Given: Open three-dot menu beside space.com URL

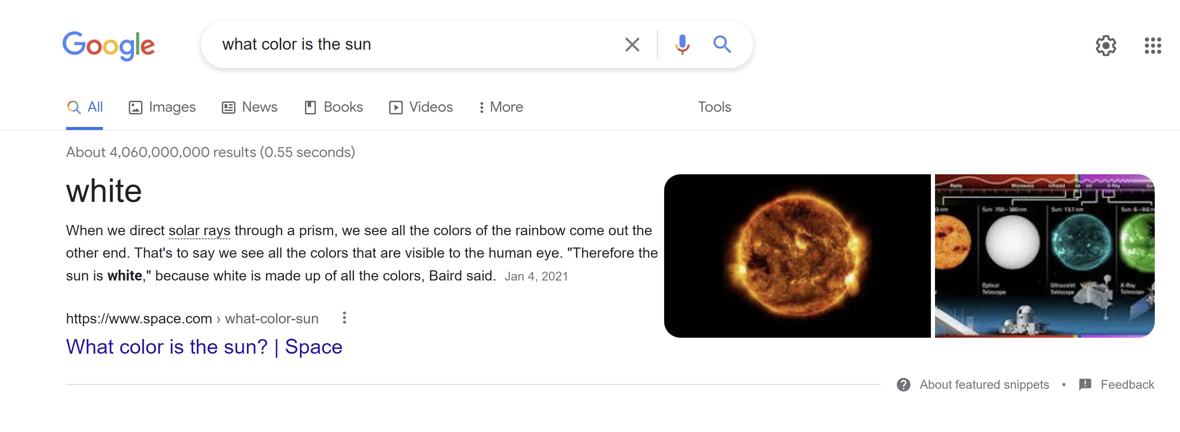Looking at the screenshot, I should tap(344, 318).
